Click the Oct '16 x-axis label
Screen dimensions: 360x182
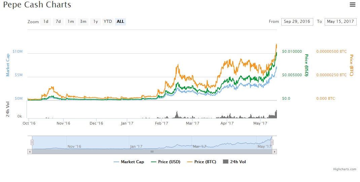pyautogui.click(x=29, y=123)
